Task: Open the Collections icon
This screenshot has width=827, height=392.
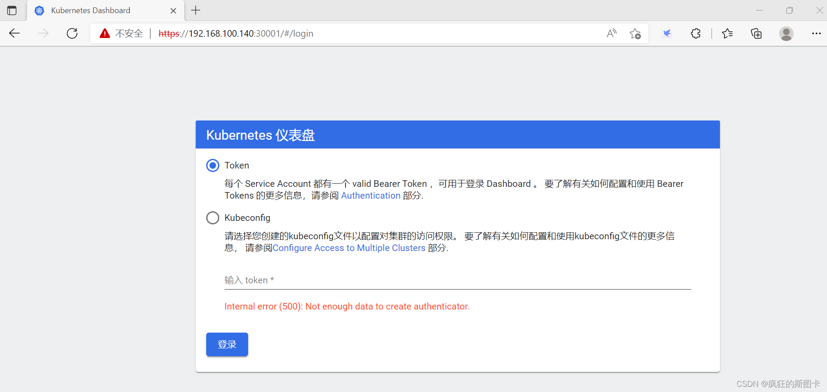Action: pos(756,33)
